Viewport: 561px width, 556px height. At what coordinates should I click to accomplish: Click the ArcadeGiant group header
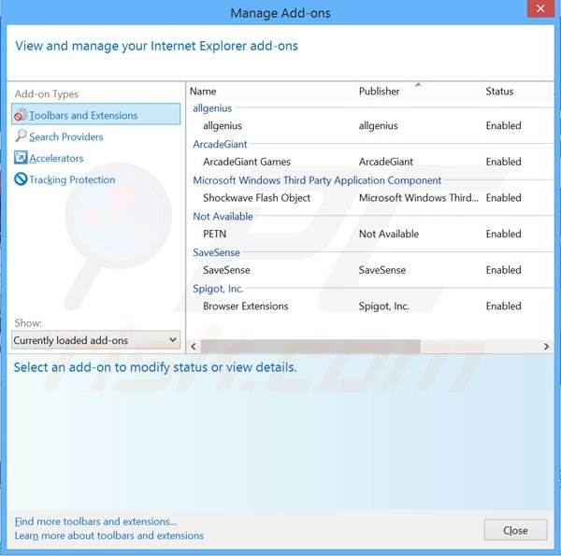[x=220, y=144]
